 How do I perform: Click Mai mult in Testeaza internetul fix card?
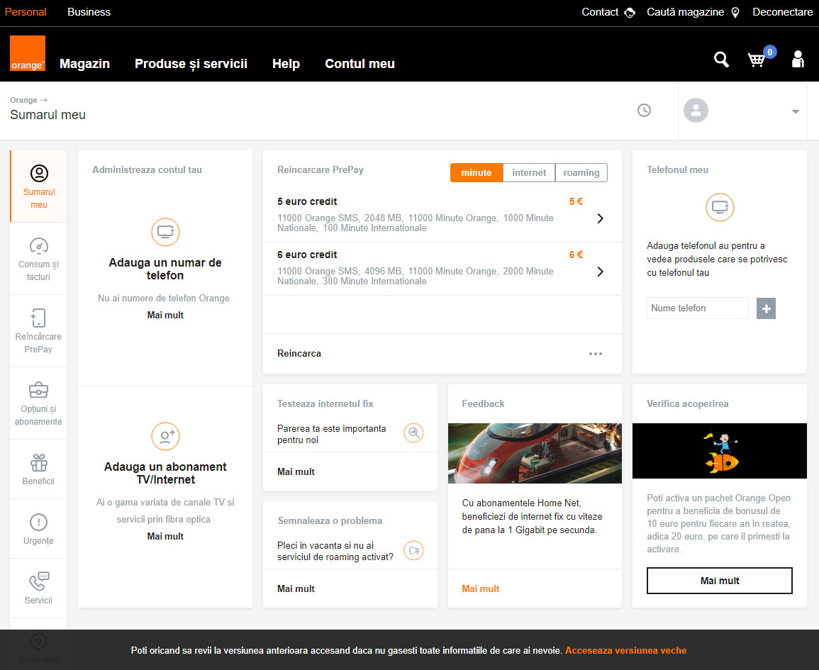(x=296, y=471)
